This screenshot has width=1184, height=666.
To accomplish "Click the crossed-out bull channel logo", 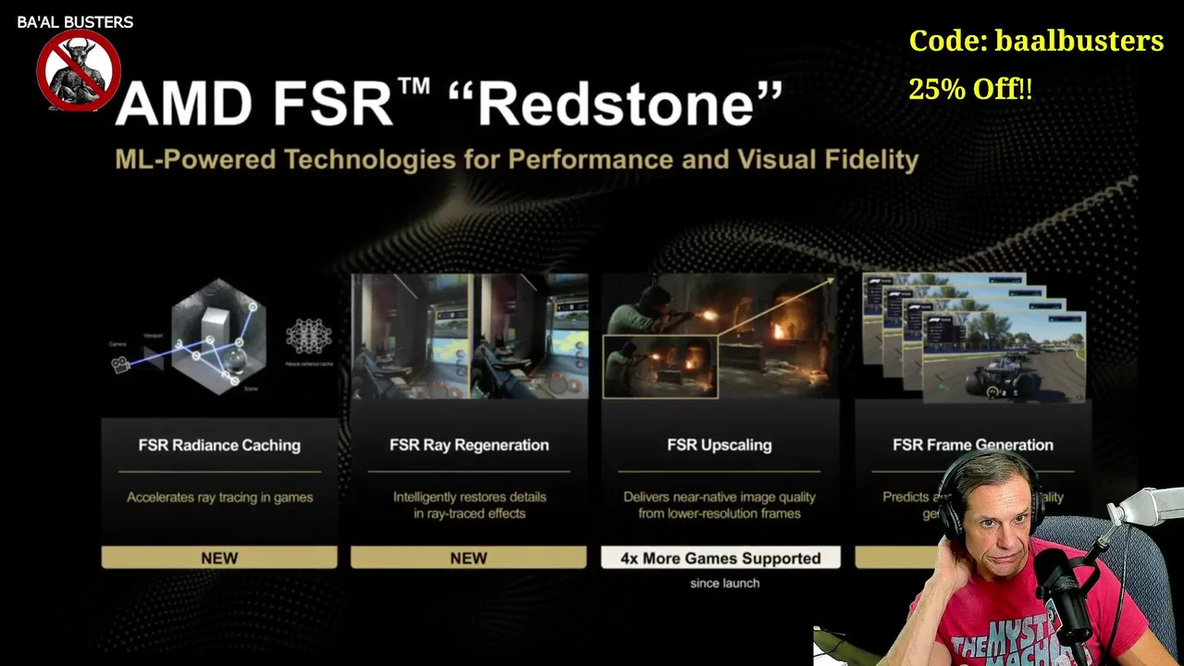I will (x=79, y=70).
